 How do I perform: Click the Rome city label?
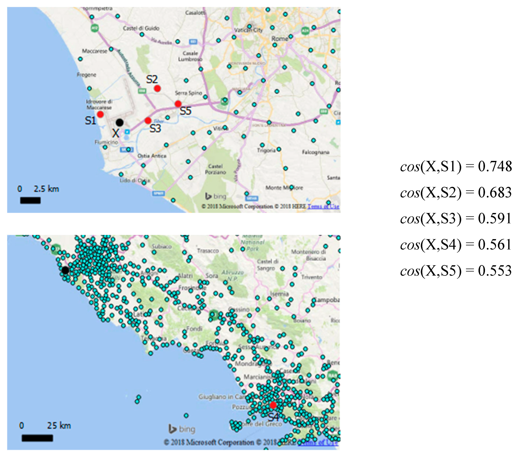[x=280, y=39]
